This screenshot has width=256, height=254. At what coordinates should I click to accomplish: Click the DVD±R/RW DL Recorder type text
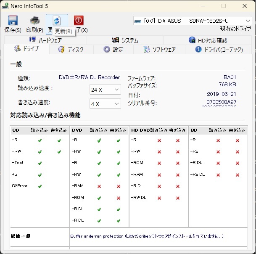point(89,77)
